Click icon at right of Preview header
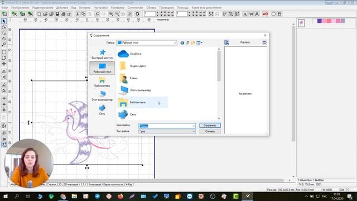Viewport: 357px width, 201px height. click(264, 42)
